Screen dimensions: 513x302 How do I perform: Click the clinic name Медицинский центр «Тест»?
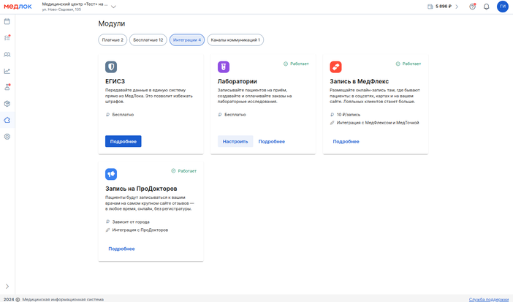tap(75, 4)
